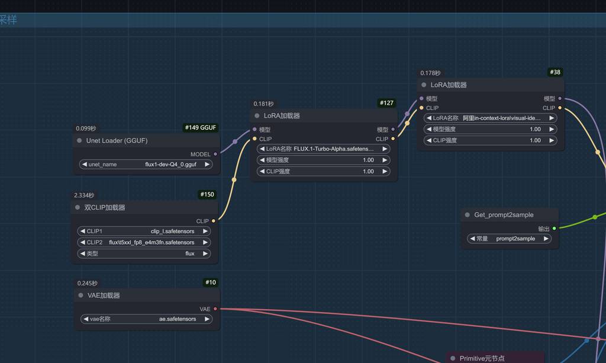The width and height of the screenshot is (606, 363).
Task: Collapse the VAE加载器 node via its dot
Action: tap(80, 295)
